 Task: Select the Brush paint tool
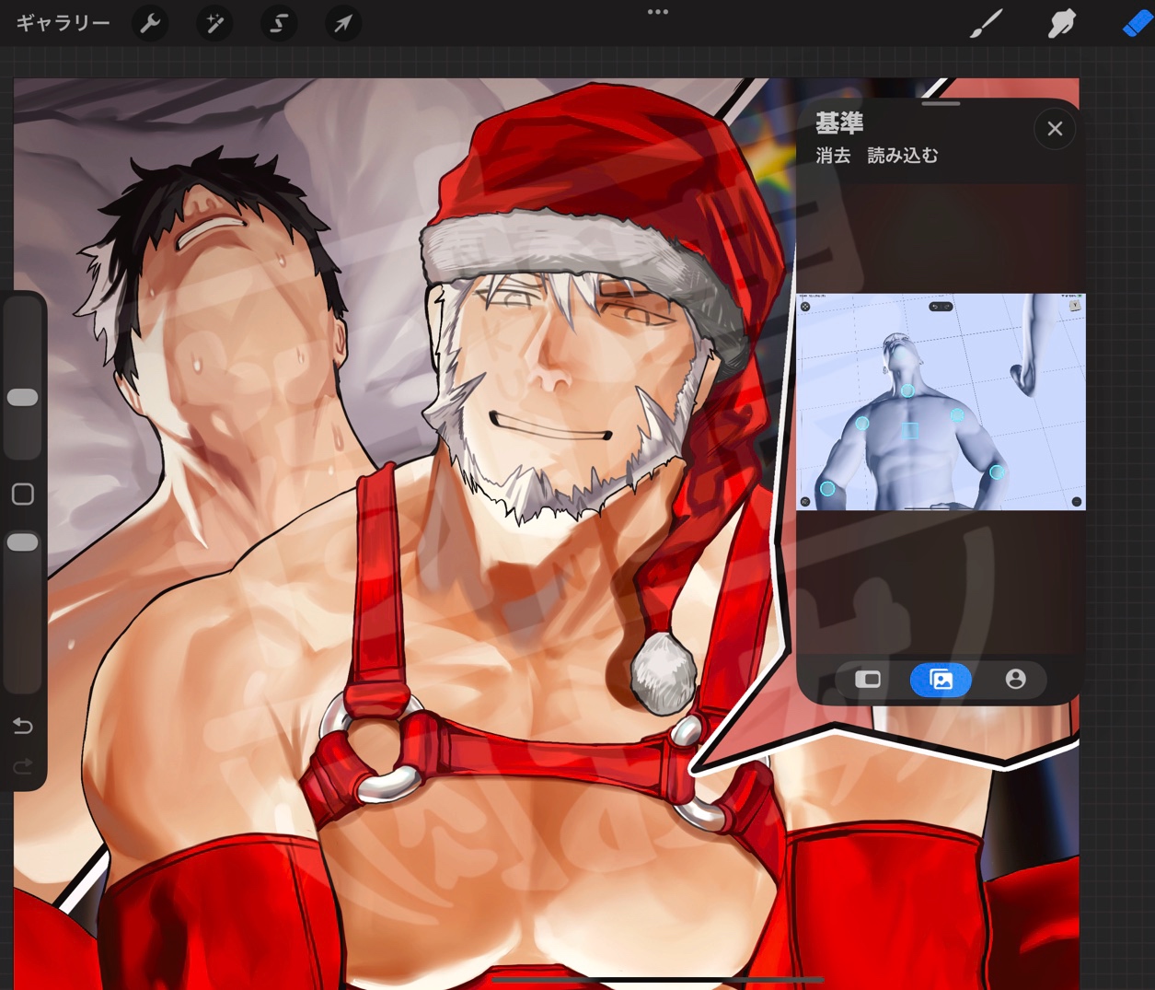[986, 24]
